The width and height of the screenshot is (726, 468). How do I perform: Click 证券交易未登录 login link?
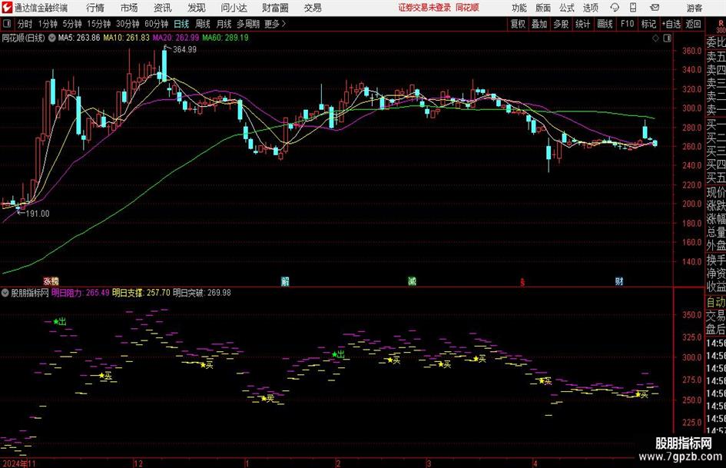[x=425, y=8]
